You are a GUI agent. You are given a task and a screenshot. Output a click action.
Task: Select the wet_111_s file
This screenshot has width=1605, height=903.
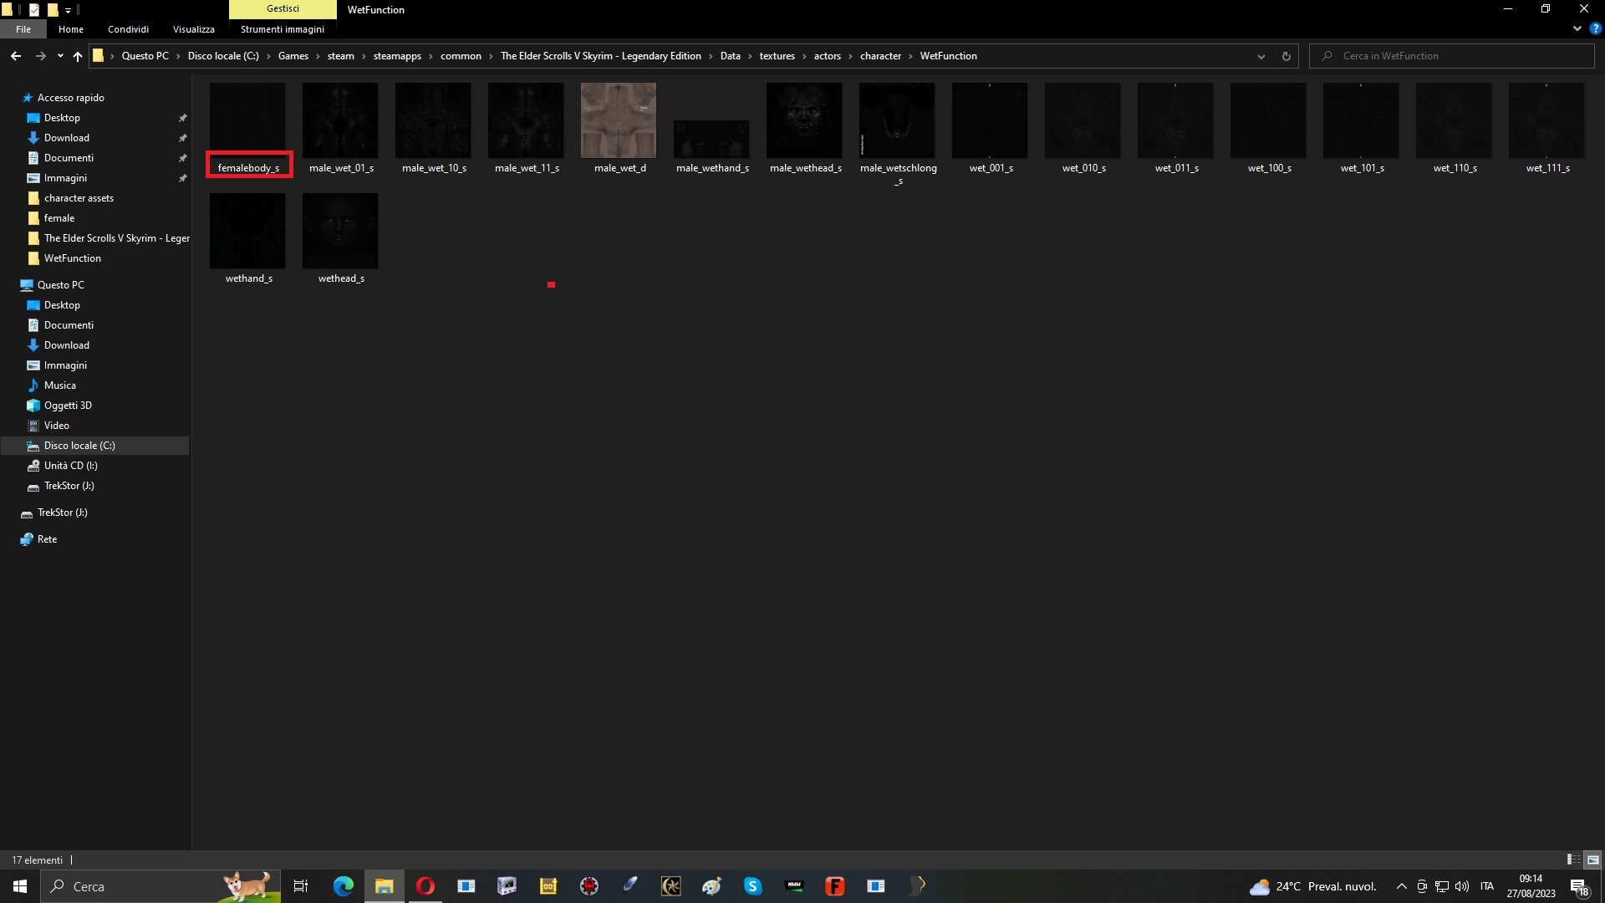1546,130
